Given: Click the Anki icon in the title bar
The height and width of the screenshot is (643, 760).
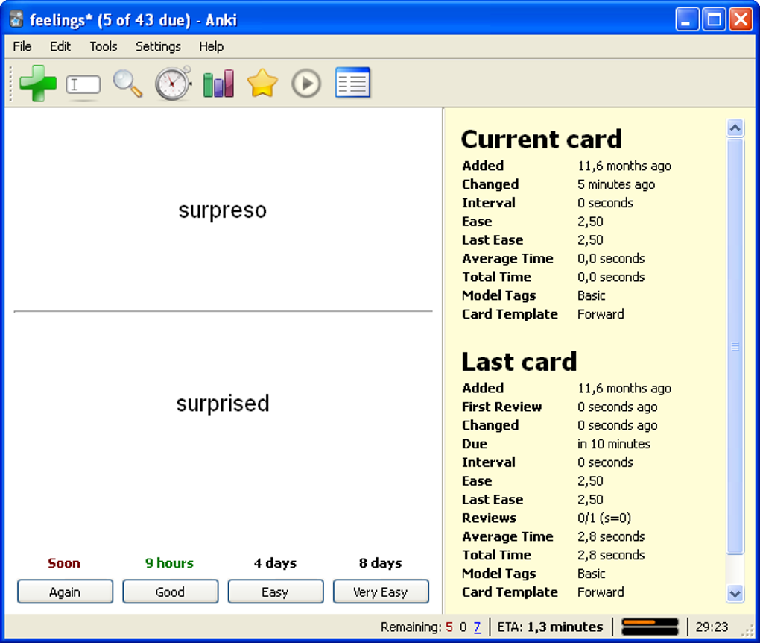Looking at the screenshot, I should click(15, 19).
